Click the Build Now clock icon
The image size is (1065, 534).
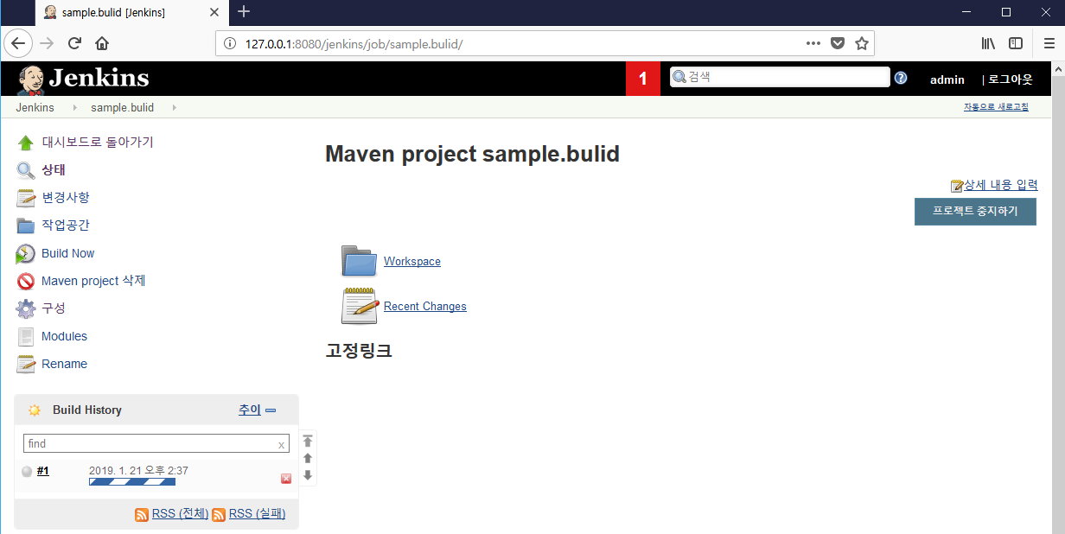[x=26, y=253]
